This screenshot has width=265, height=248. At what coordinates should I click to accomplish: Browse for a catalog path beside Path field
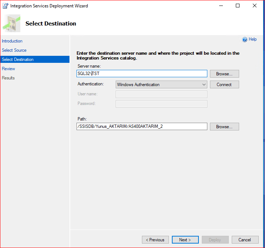(x=224, y=126)
